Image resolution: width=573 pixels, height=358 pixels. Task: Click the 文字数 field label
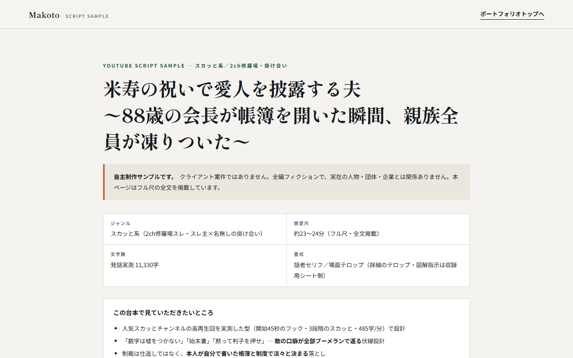[x=118, y=254]
